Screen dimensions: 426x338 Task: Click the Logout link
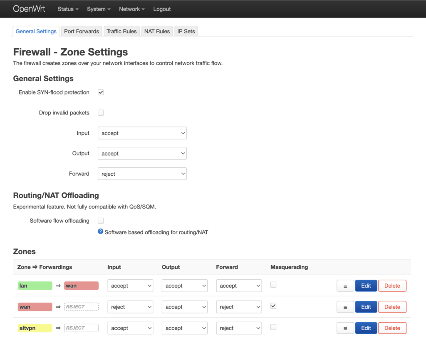point(162,9)
